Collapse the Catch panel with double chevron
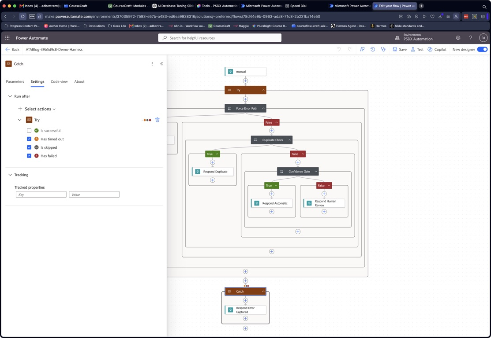 point(161,64)
